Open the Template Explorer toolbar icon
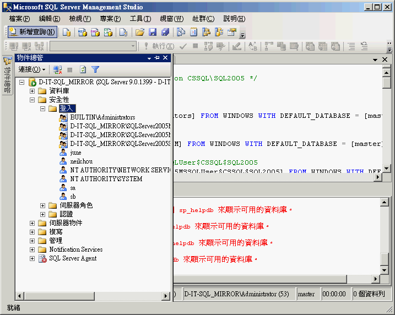 pos(219,32)
